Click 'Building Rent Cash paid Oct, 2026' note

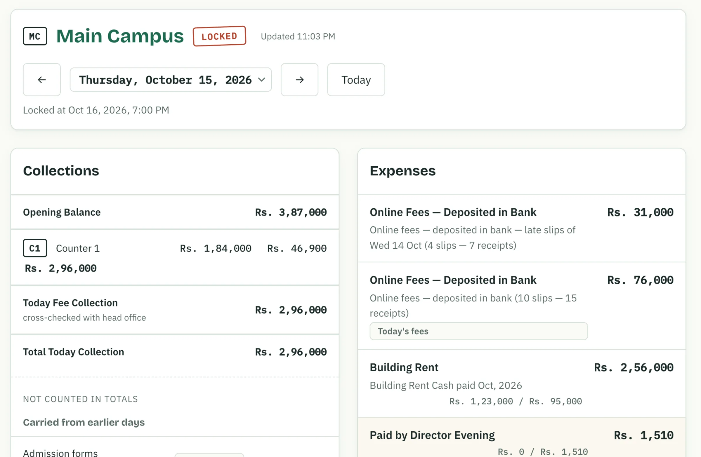click(446, 386)
